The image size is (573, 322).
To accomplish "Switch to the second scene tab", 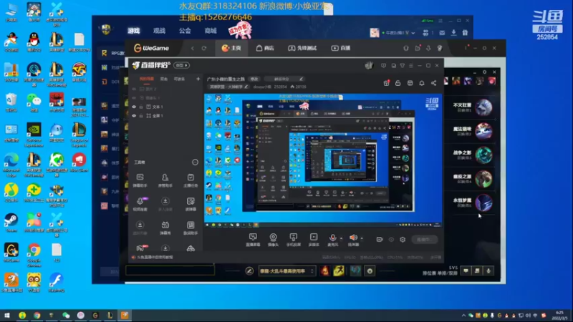I will (164, 79).
